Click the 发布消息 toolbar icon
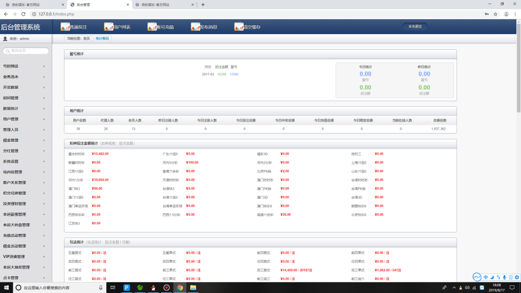Screen dimensions: 521x293 (195, 26)
